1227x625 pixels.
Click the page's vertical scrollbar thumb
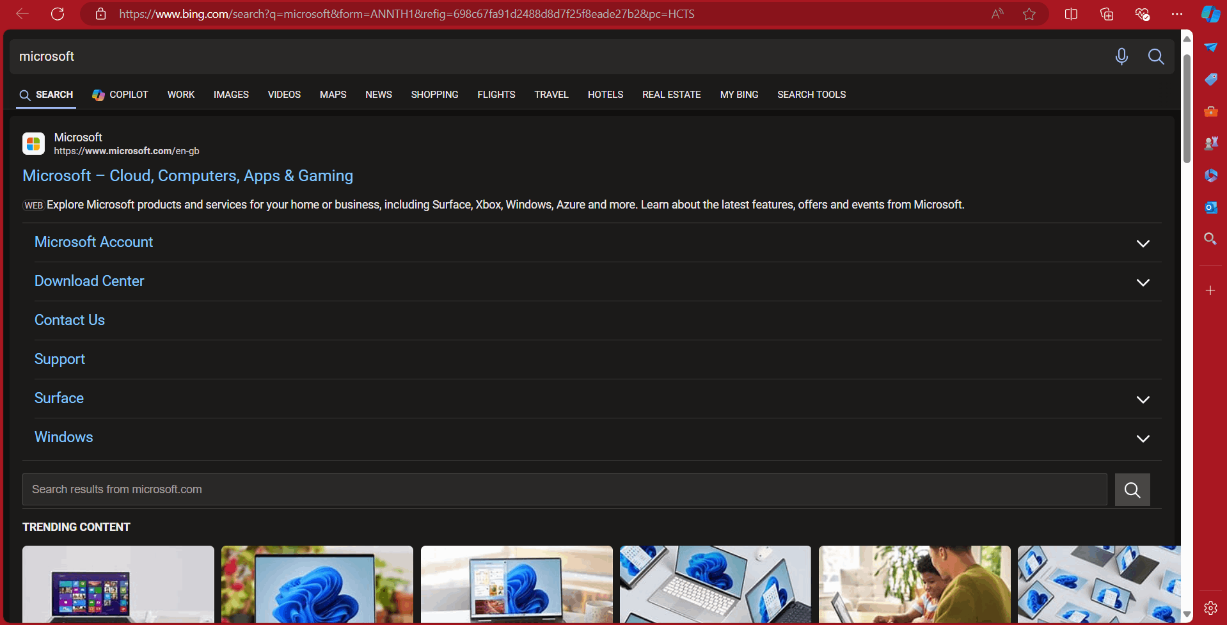(1187, 107)
